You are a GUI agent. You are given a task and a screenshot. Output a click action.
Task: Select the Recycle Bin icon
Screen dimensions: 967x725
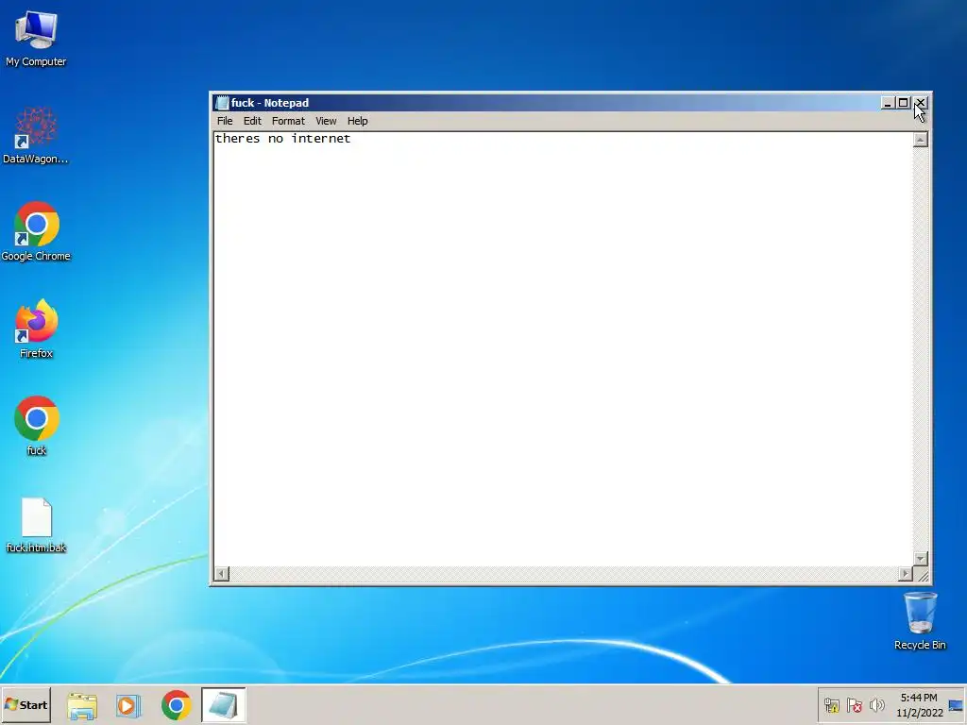tap(920, 621)
